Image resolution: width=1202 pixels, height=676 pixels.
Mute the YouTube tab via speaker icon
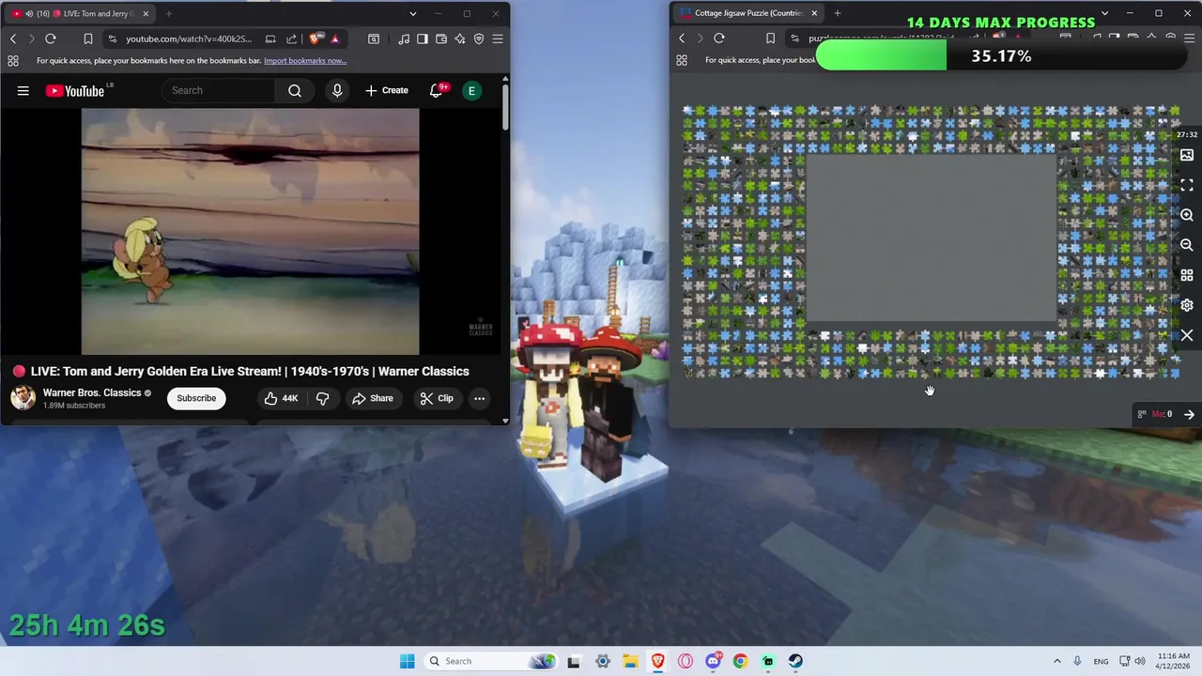pyautogui.click(x=29, y=13)
